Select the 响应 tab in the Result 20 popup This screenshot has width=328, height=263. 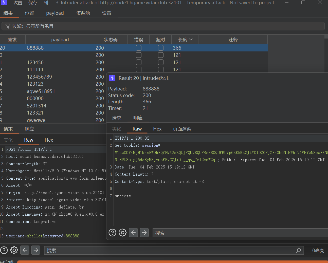(138, 118)
